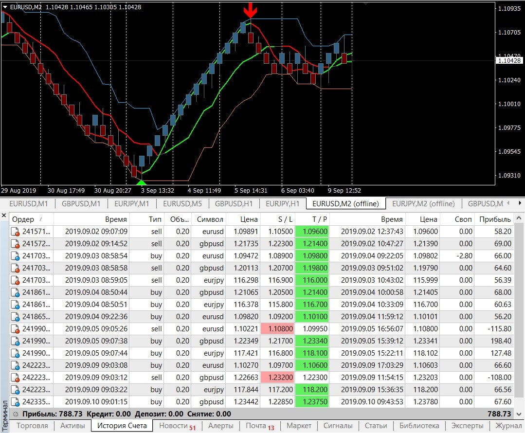This screenshot has width=525, height=433.
Task: Open the Статьи terminal tab
Action: tap(376, 426)
